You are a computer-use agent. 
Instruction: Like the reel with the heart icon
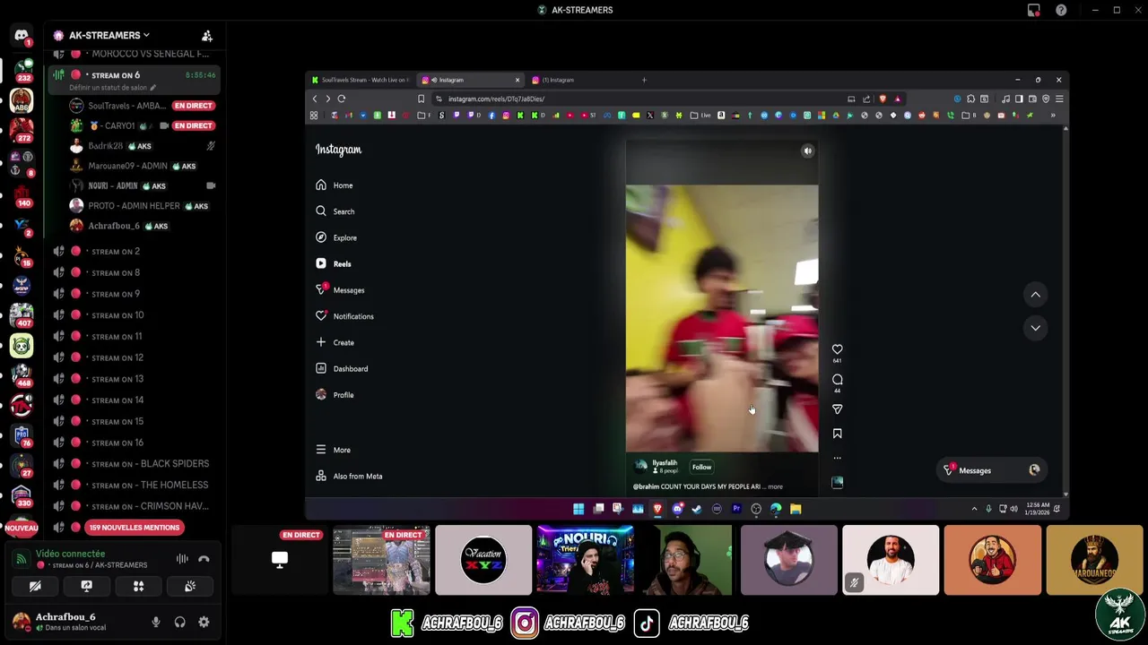pyautogui.click(x=837, y=349)
